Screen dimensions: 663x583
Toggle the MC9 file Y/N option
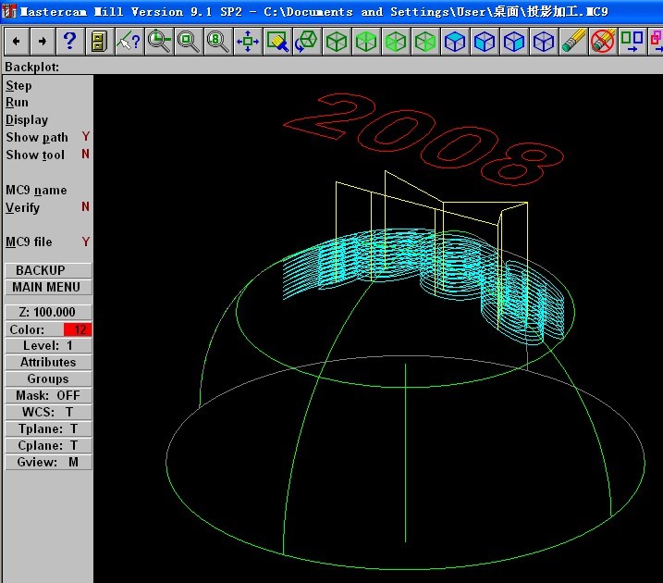47,242
